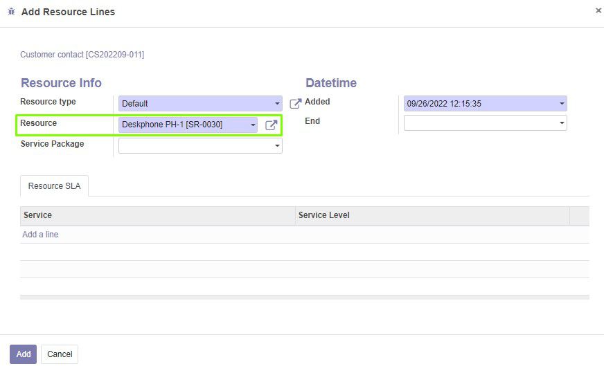Viewport: 604px width, 373px height.
Task: Expand the Resource dropdown arrow
Action: point(253,125)
